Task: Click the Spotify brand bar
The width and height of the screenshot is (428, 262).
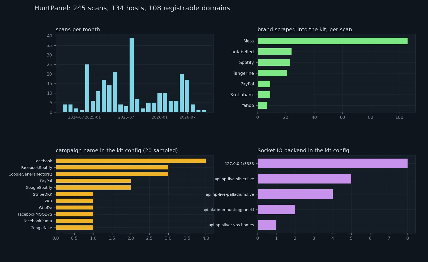Action: click(x=274, y=62)
